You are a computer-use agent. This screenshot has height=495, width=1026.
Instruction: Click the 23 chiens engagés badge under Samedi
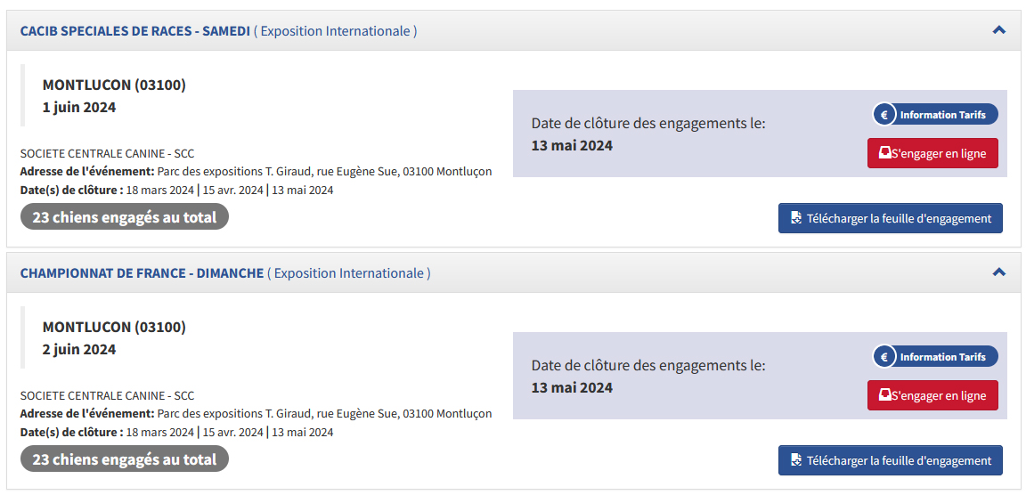(124, 217)
